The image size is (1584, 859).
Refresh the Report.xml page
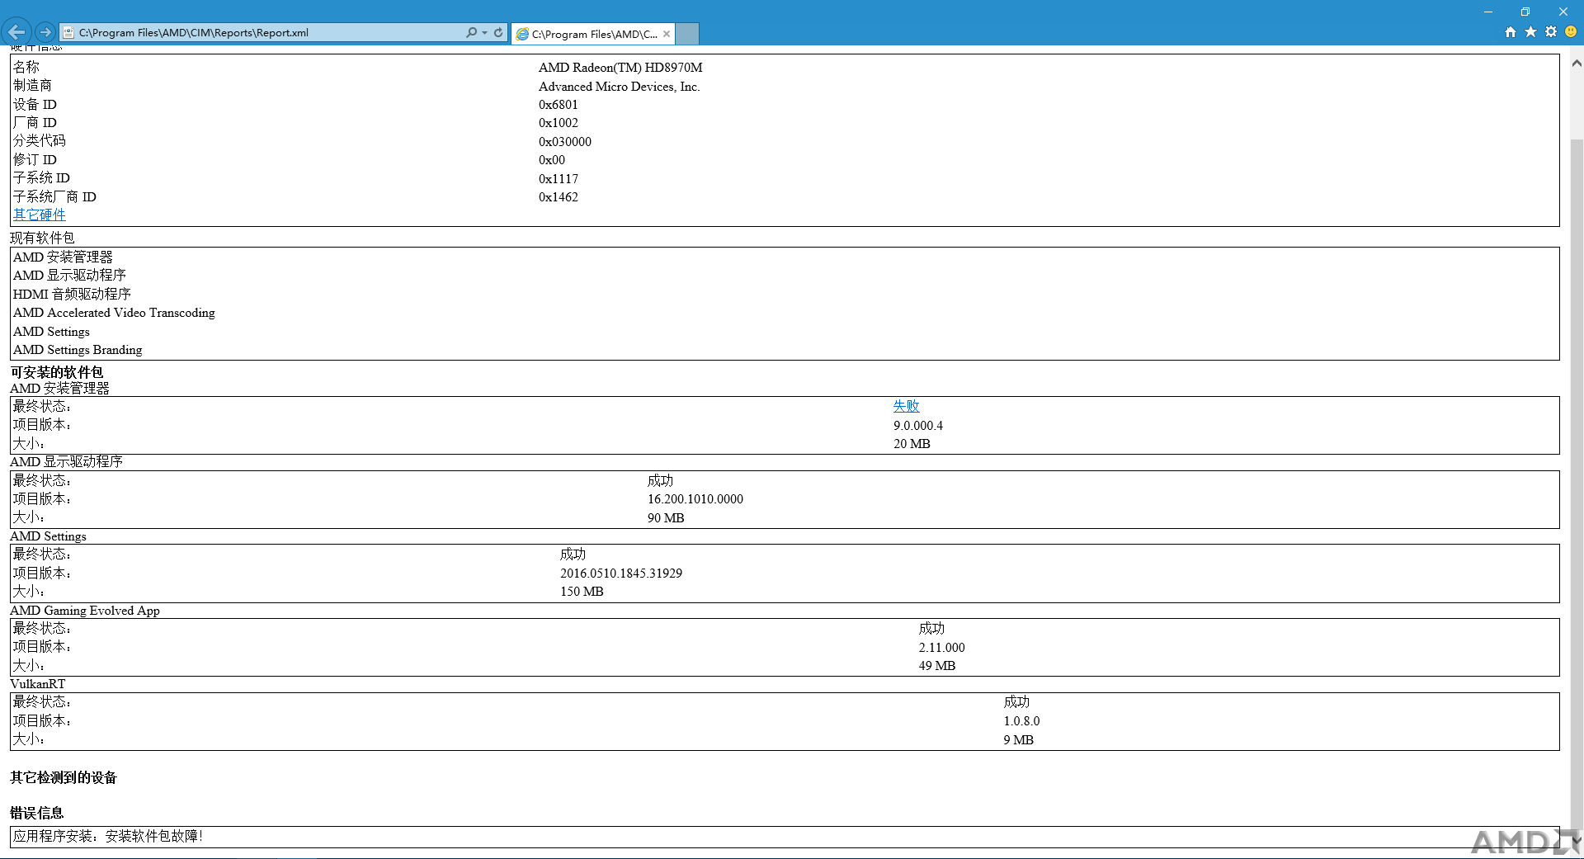tap(498, 32)
